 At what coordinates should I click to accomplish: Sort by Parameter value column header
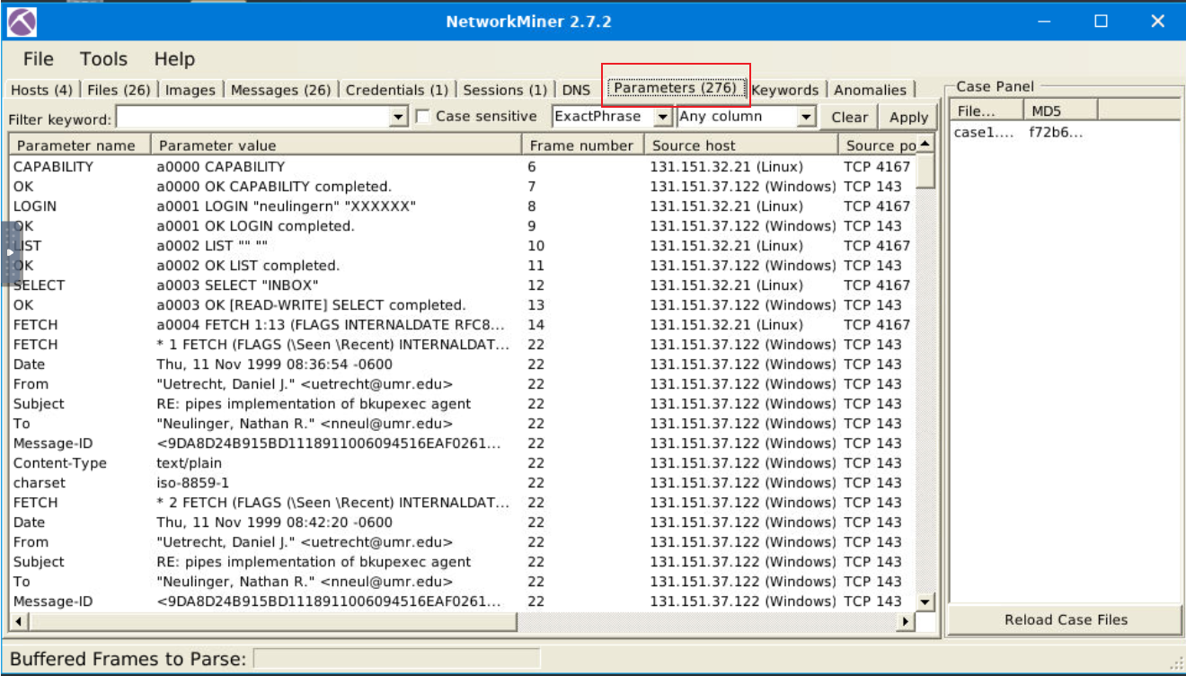[x=336, y=145]
